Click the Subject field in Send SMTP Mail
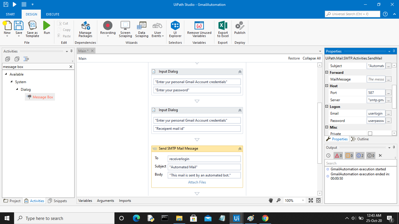 click(x=204, y=167)
